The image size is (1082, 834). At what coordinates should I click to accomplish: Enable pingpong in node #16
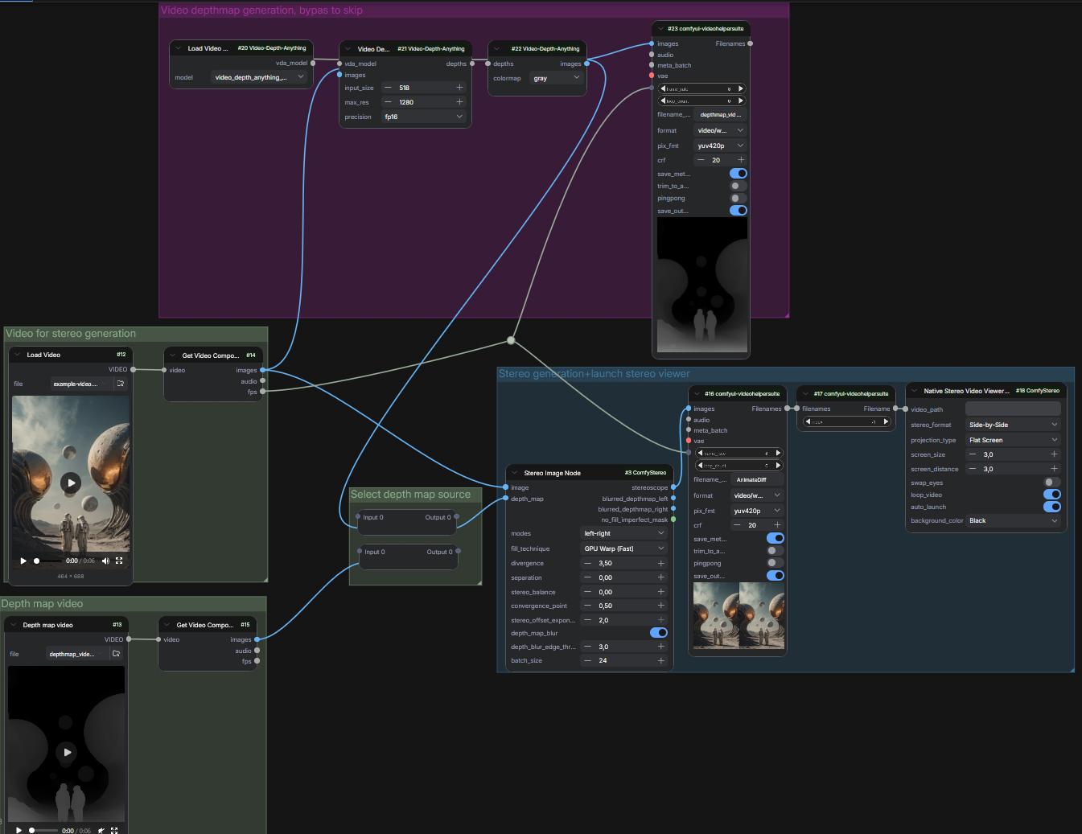[776, 563]
